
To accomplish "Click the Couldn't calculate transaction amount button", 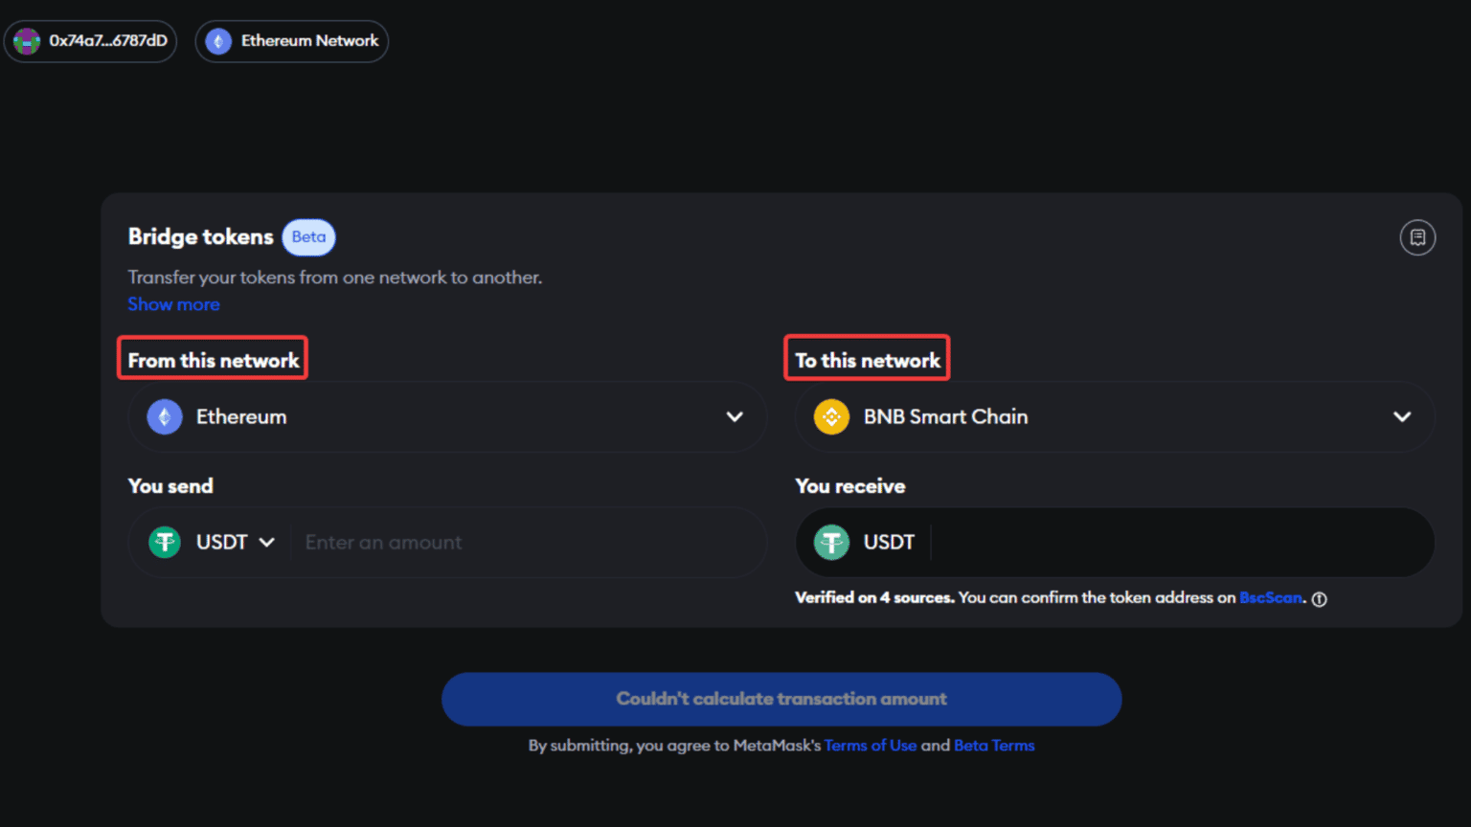I will (x=781, y=699).
